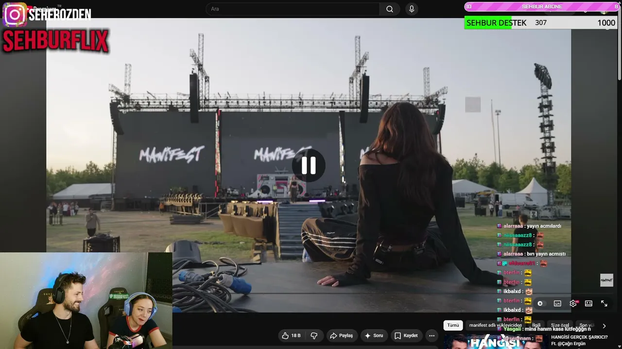
Task: Click the magnifier search button
Action: coord(390,9)
